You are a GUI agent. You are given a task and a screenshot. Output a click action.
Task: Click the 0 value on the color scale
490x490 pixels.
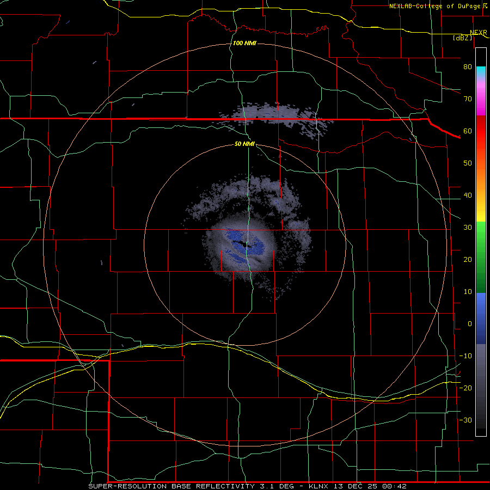(x=470, y=324)
